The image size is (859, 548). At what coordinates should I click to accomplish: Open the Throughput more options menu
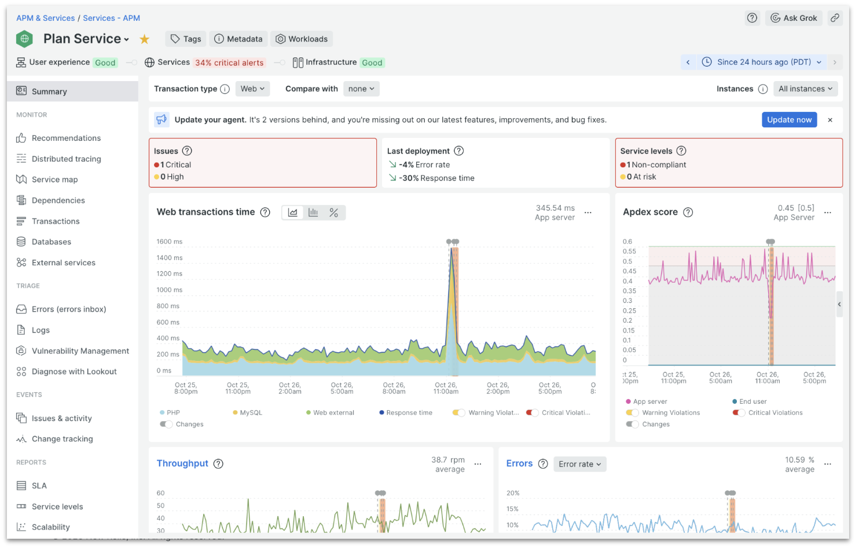(x=478, y=464)
